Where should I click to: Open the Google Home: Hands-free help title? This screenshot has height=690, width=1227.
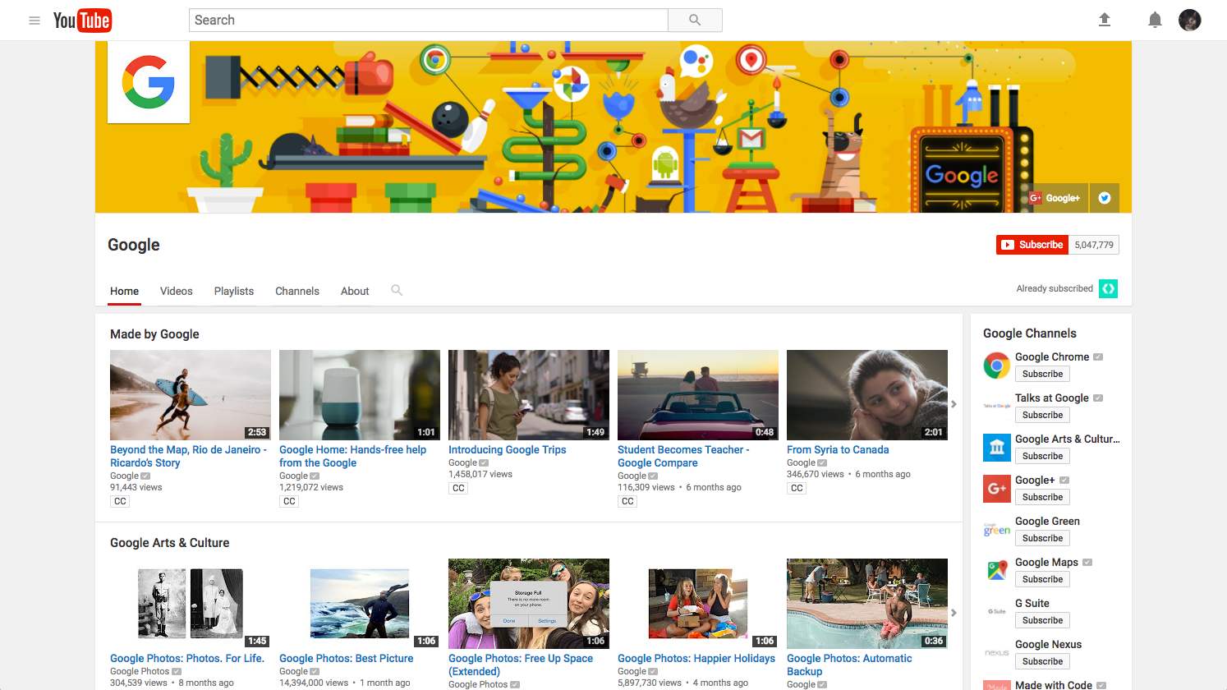(x=353, y=456)
